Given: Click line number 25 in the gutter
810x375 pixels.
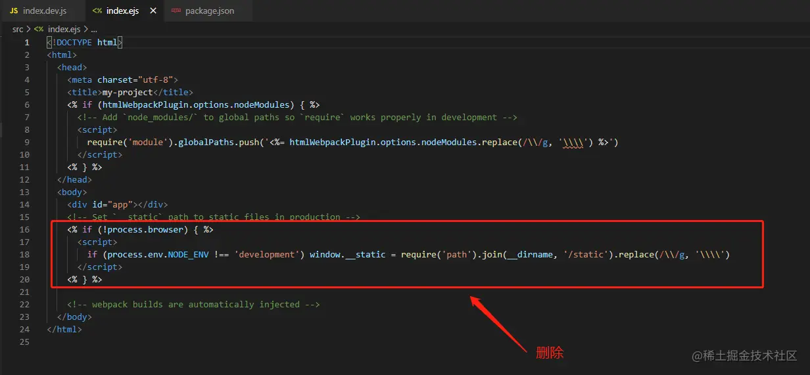Looking at the screenshot, I should click(x=24, y=342).
